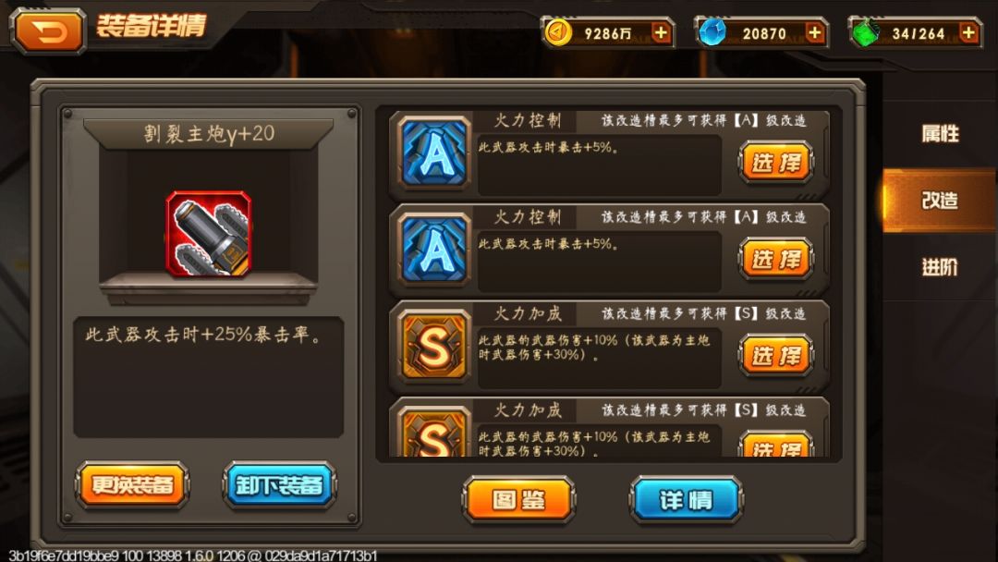Add green crystals with plus button
The width and height of the screenshot is (998, 562).
click(x=968, y=32)
